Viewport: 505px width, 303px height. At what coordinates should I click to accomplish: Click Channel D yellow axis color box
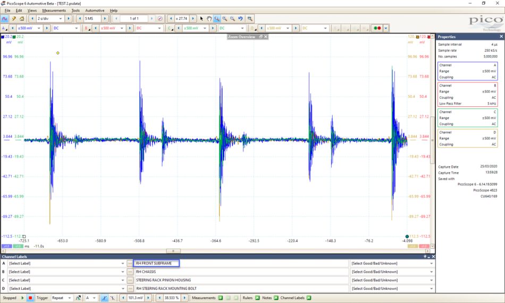[x=417, y=37]
